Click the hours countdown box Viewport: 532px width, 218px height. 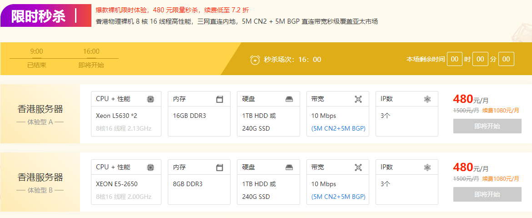pyautogui.click(x=455, y=59)
